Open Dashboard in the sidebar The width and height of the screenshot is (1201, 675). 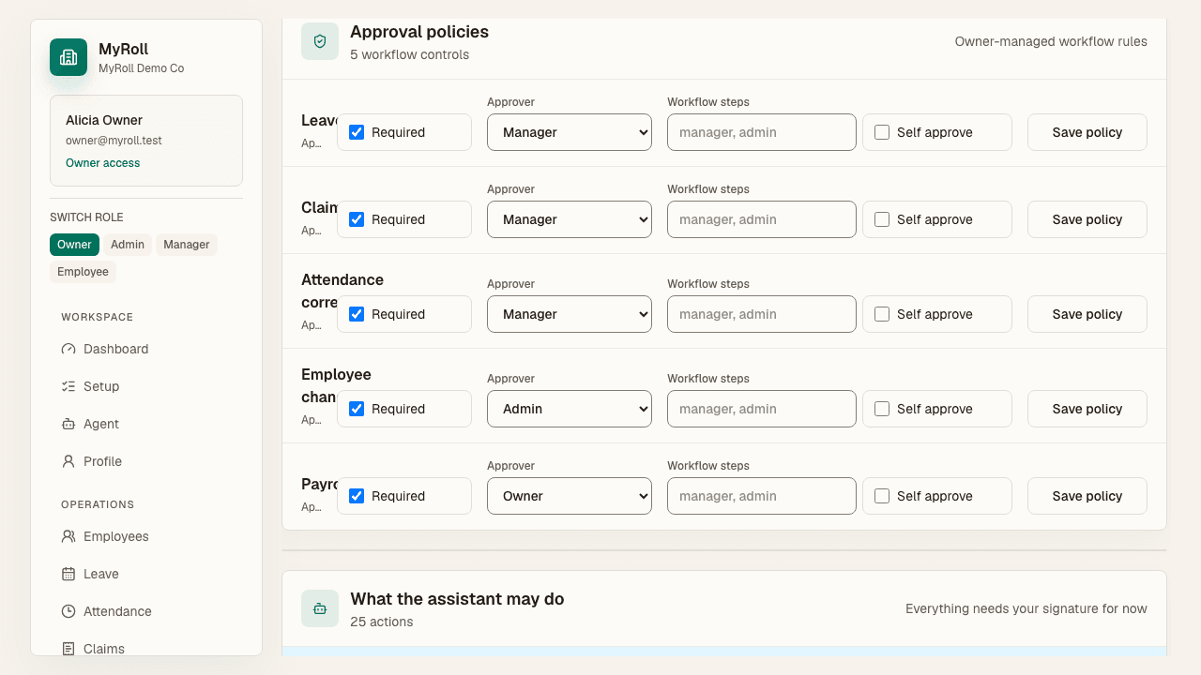(146, 349)
